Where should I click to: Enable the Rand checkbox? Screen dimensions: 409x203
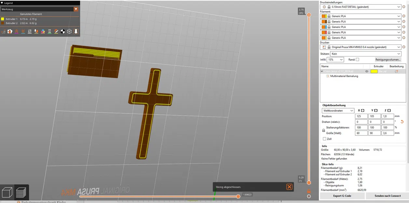(357, 59)
